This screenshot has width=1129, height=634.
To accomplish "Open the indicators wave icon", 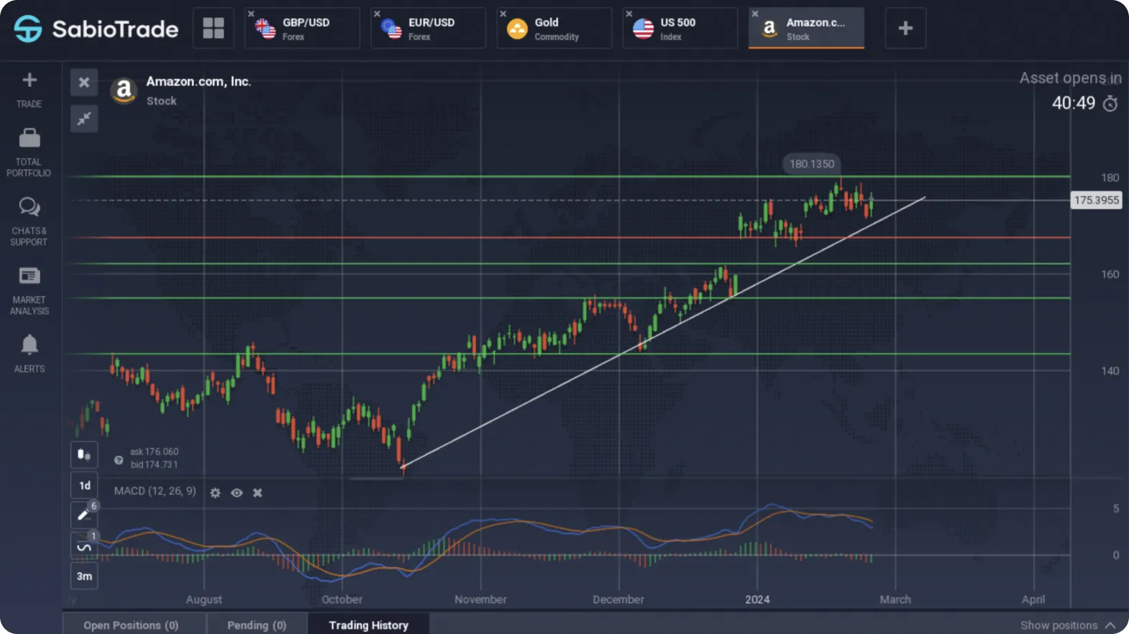I will click(x=84, y=546).
